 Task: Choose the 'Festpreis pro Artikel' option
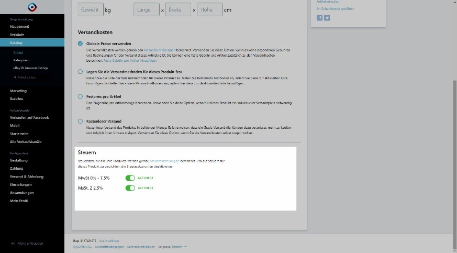pos(80,96)
